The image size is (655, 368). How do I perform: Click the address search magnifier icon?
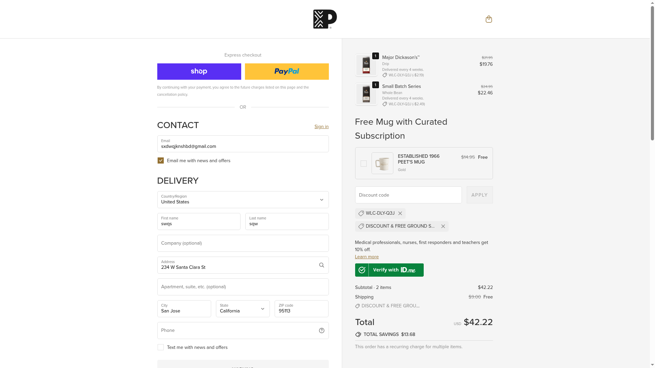(x=321, y=265)
